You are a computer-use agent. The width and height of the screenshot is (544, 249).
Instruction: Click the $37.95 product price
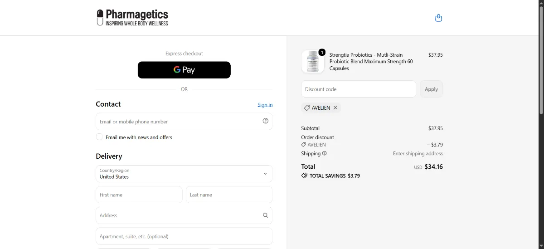(x=435, y=55)
